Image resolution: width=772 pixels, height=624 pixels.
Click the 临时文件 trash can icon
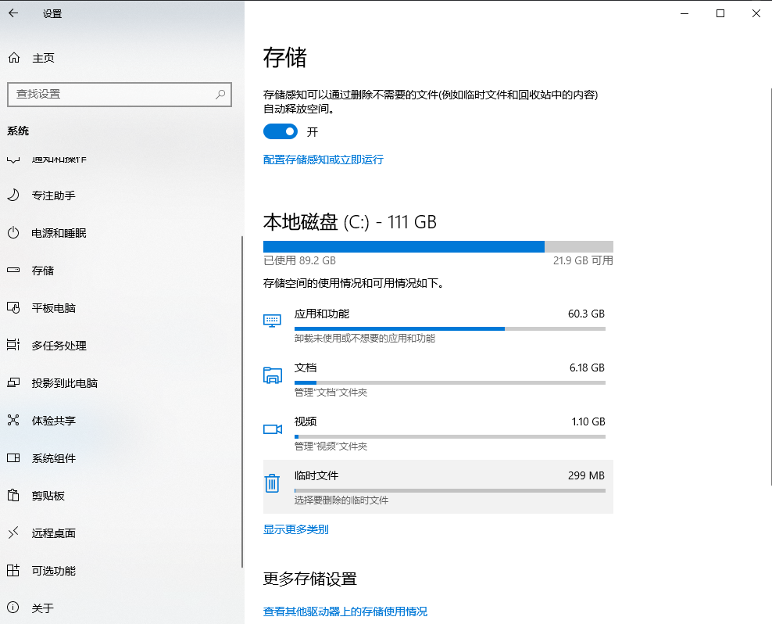[x=272, y=483]
